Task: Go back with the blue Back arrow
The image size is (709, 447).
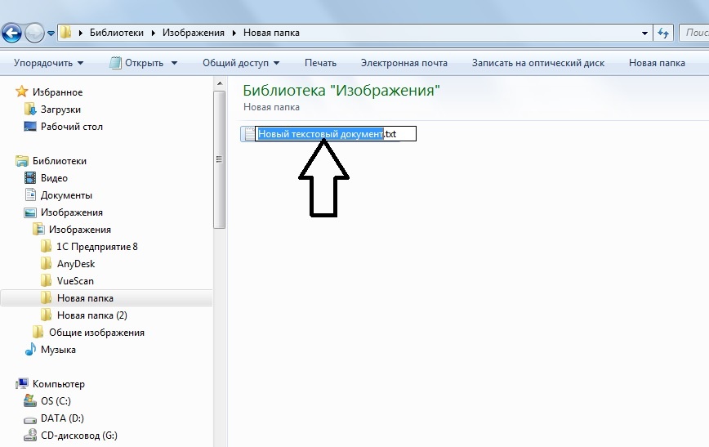Action: [11, 33]
